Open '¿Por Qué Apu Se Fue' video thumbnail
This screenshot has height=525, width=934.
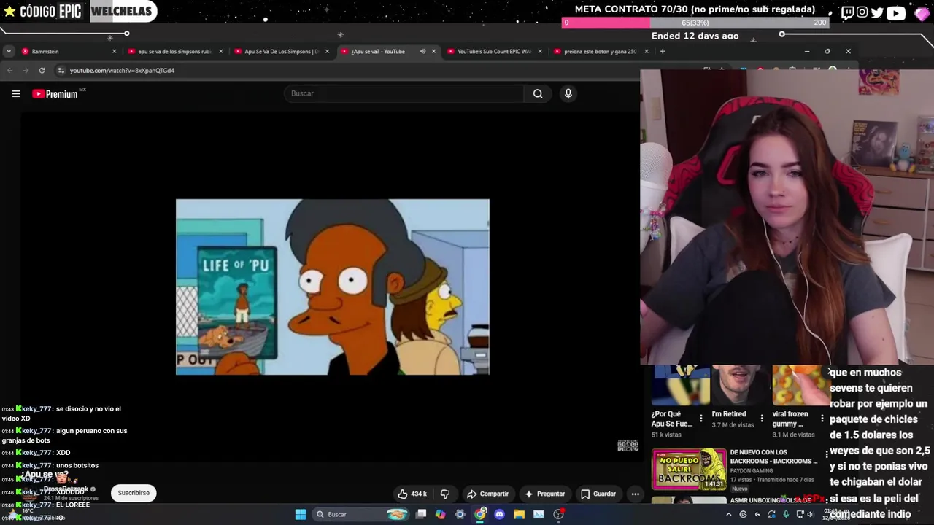click(x=680, y=385)
